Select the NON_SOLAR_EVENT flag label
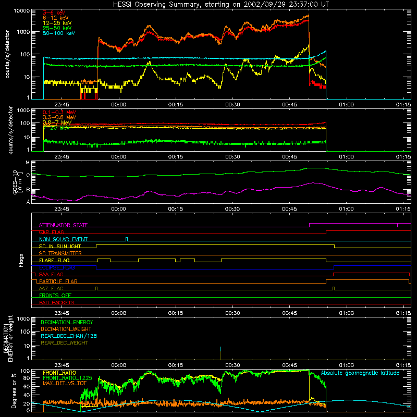The image size is (417, 417). pos(63,239)
